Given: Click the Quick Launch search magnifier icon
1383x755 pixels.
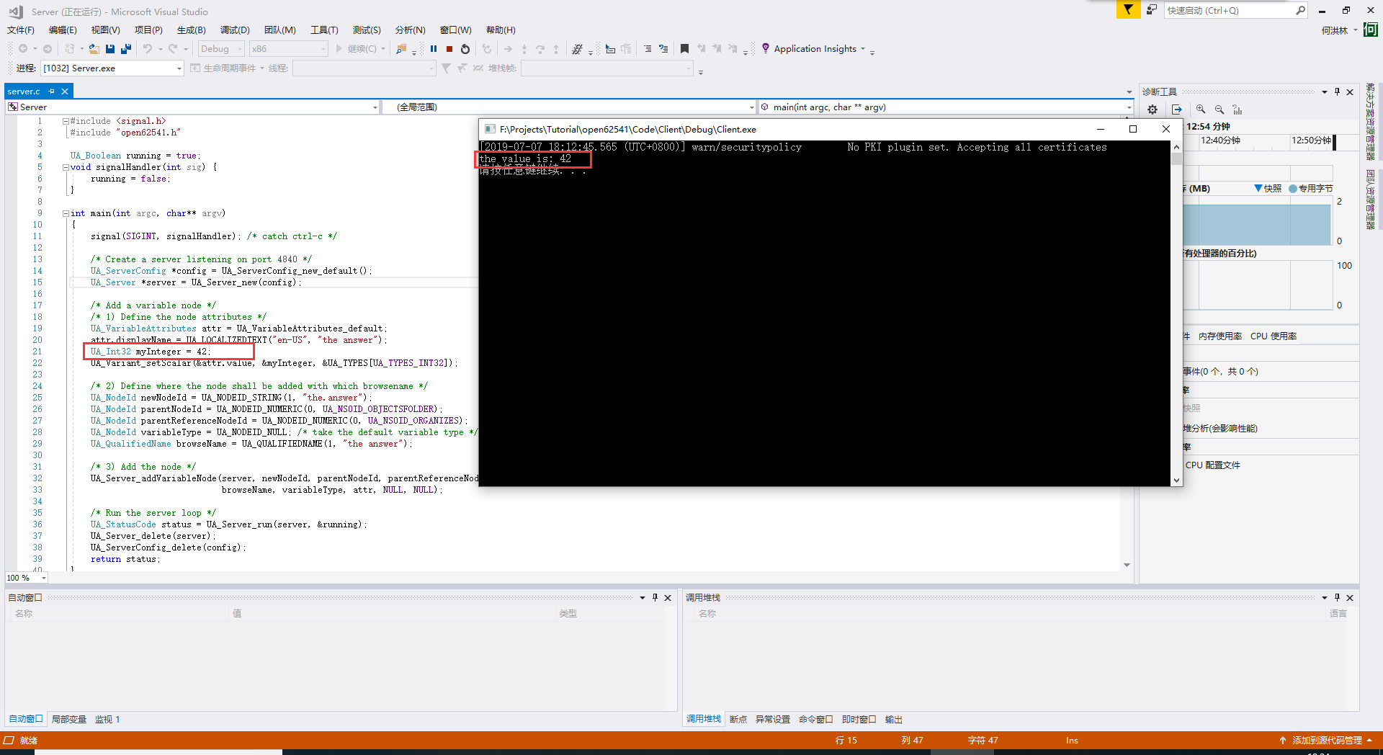Looking at the screenshot, I should (x=1300, y=10).
